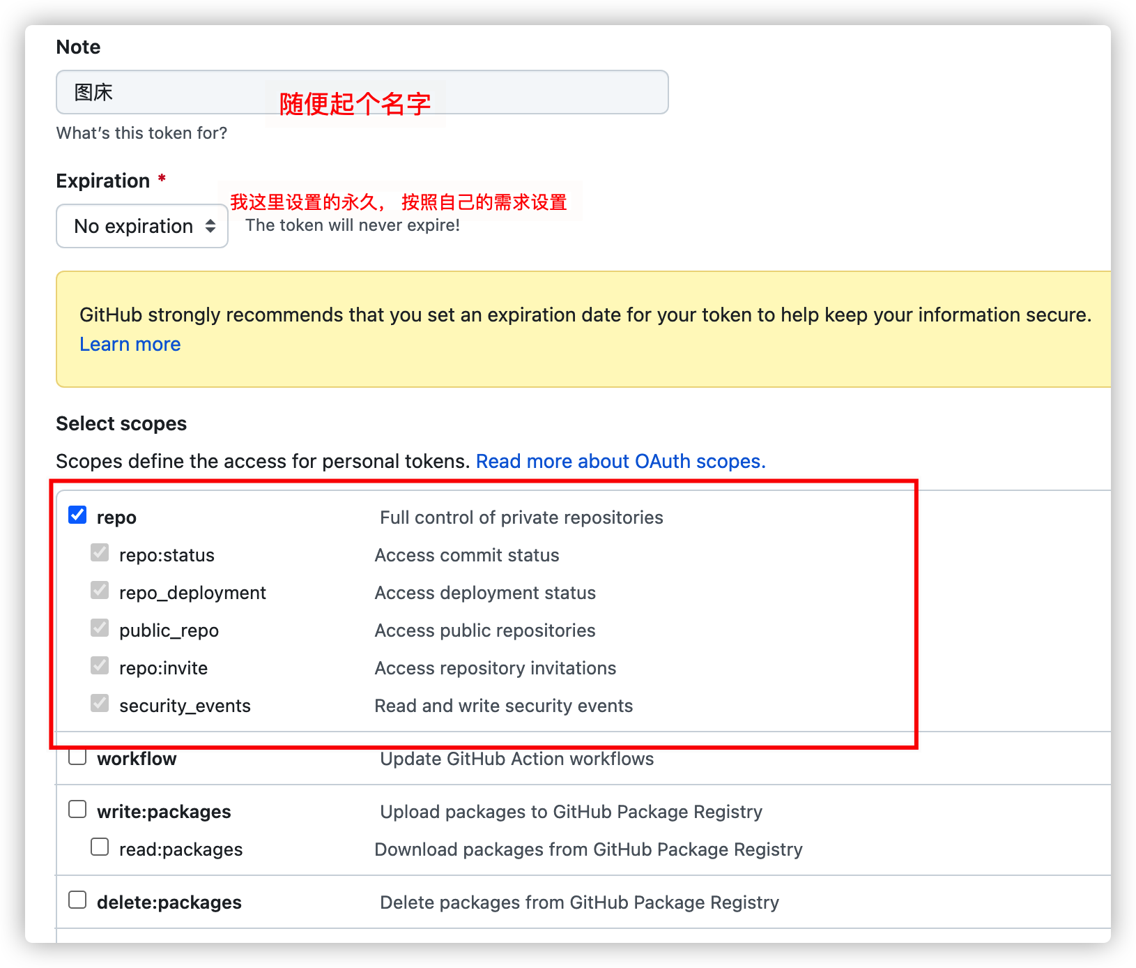
Task: Click 'Upload packages to GitHub Package Registry' text
Action: pos(571,812)
